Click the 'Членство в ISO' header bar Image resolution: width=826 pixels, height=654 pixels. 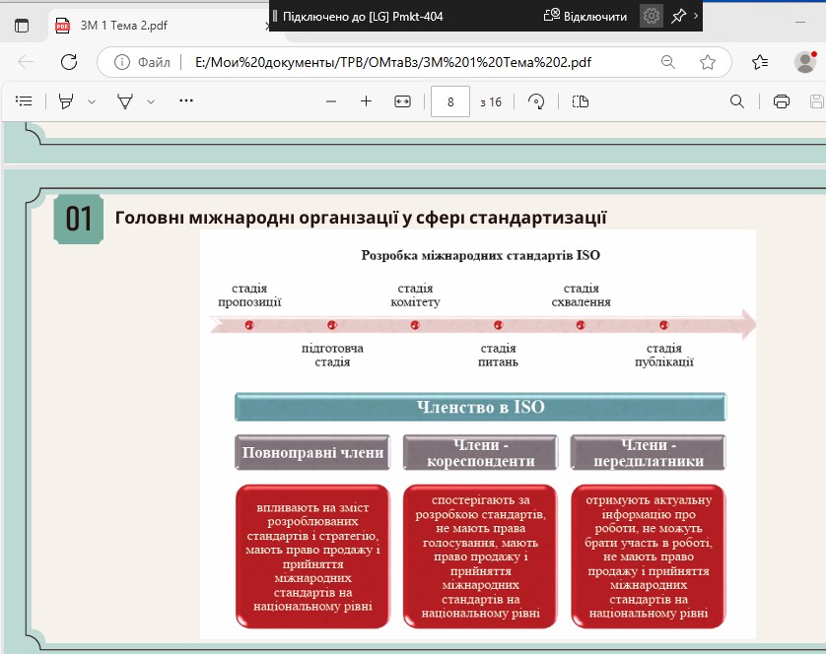480,407
